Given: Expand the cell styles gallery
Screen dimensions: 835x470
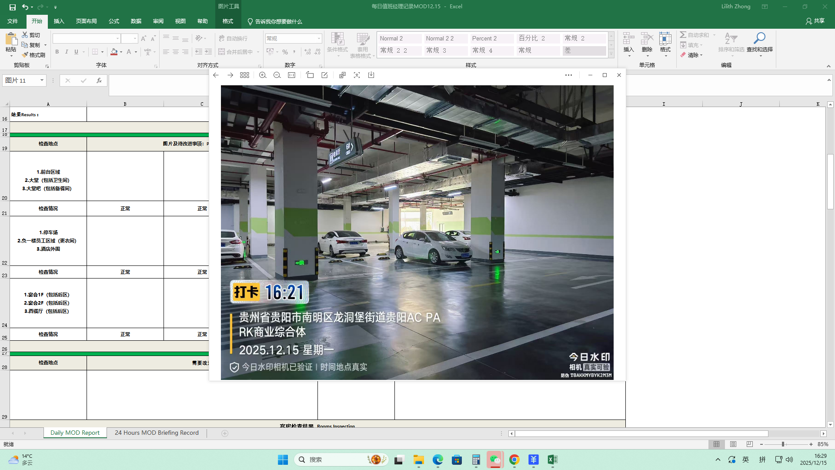Looking at the screenshot, I should pos(611,54).
